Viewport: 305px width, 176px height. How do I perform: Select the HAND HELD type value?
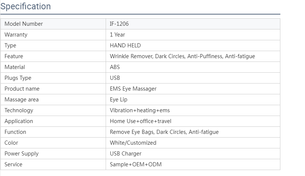coord(125,45)
